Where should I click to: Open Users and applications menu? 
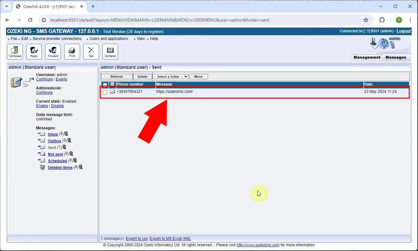(109, 39)
